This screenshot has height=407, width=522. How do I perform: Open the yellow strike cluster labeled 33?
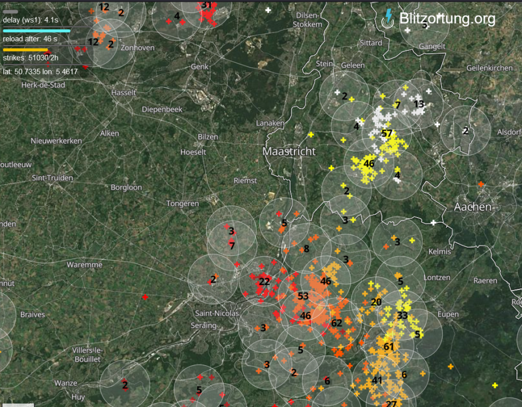[x=402, y=315]
